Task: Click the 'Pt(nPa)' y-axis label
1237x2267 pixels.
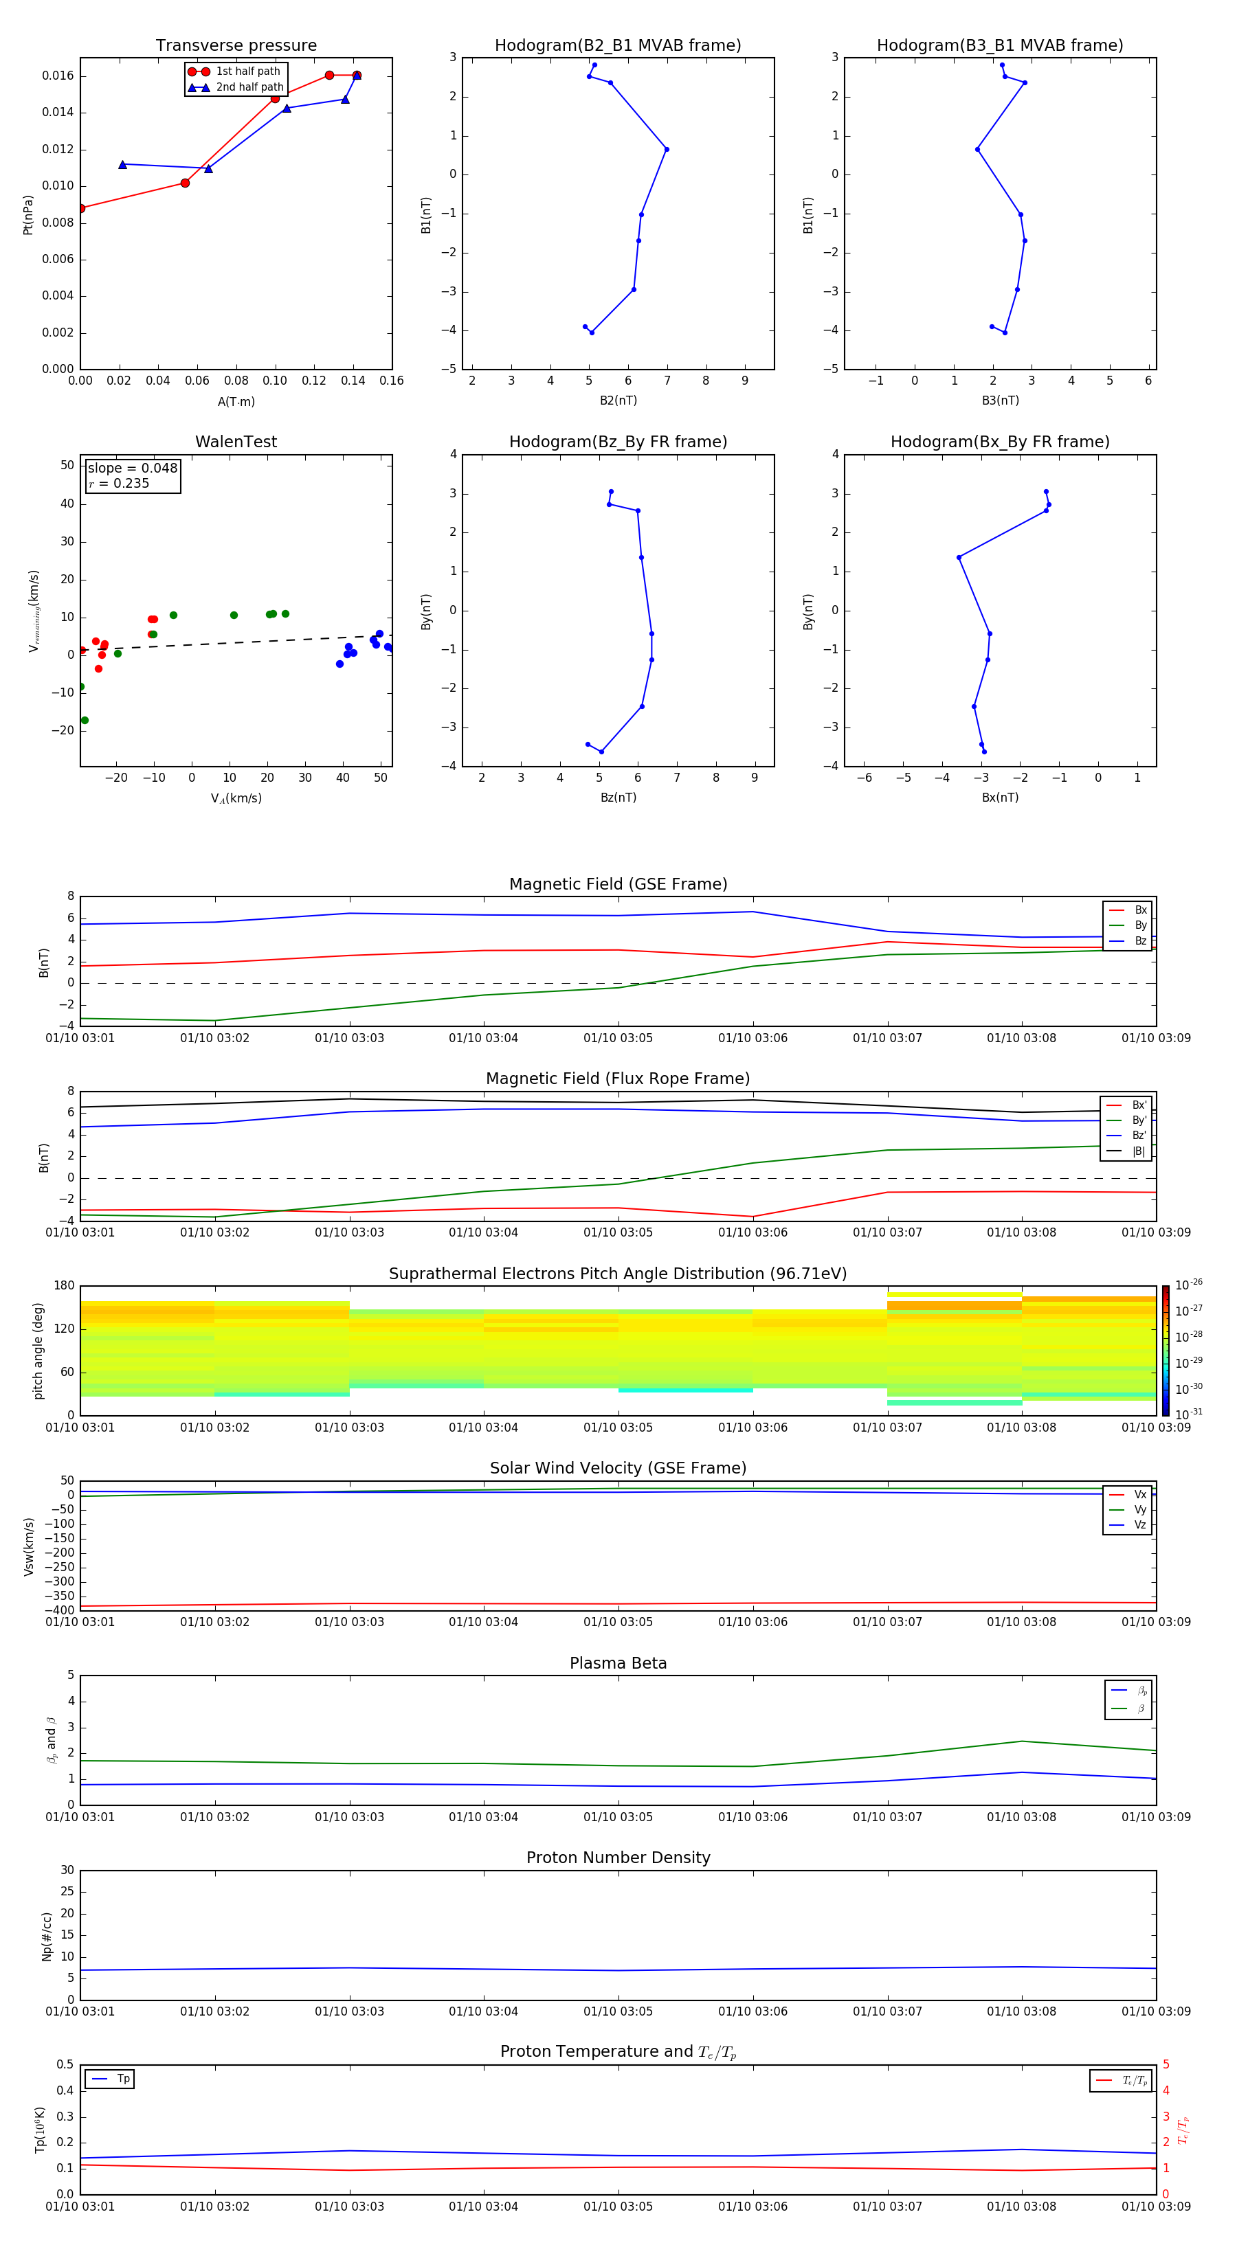Action: 27,214
